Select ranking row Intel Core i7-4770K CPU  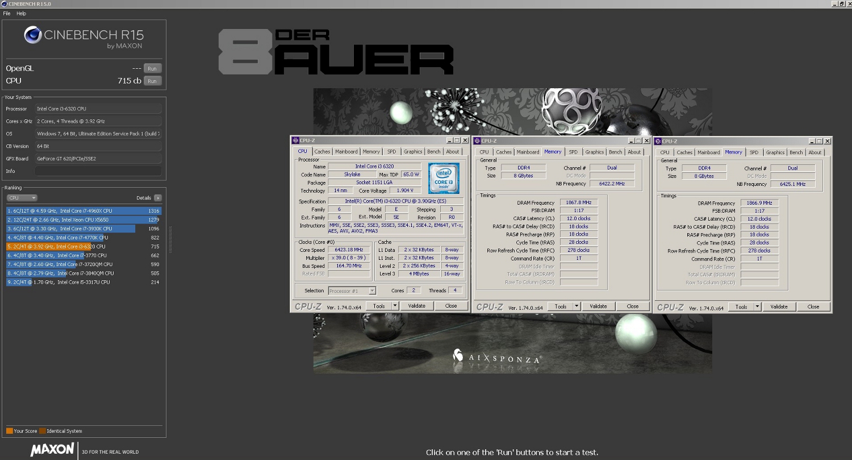pos(84,238)
